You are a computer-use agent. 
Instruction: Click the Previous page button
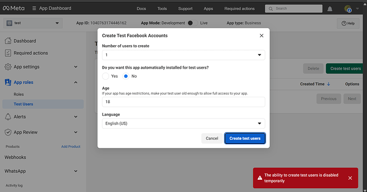[x=329, y=99]
